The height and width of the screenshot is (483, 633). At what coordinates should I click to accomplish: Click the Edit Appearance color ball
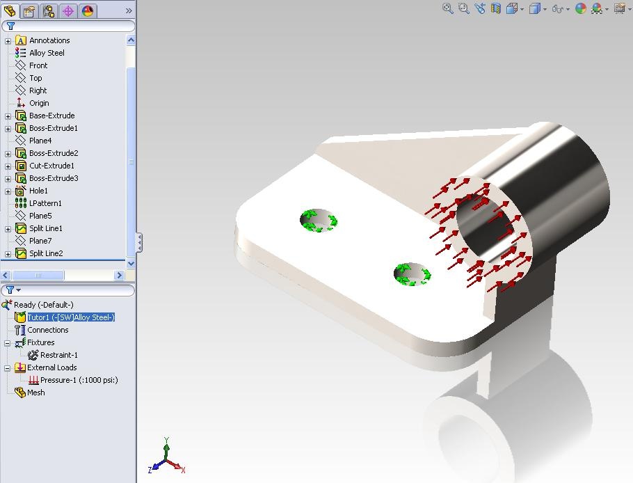point(581,8)
